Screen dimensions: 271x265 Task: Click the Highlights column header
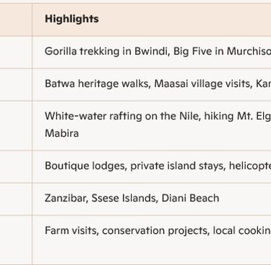72,19
